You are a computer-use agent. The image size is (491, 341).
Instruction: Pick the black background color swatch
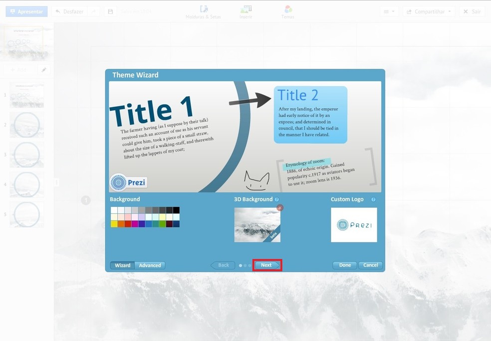(176, 210)
